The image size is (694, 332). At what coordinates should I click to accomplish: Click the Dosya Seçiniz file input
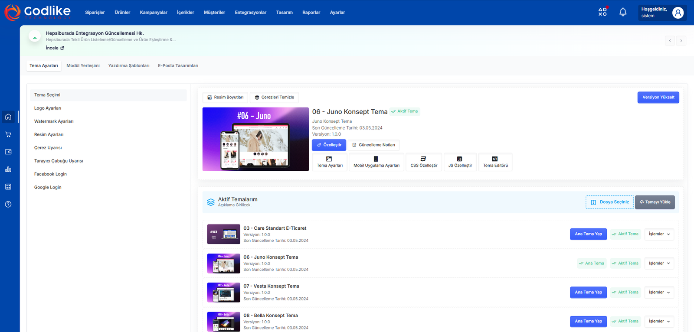pyautogui.click(x=609, y=202)
